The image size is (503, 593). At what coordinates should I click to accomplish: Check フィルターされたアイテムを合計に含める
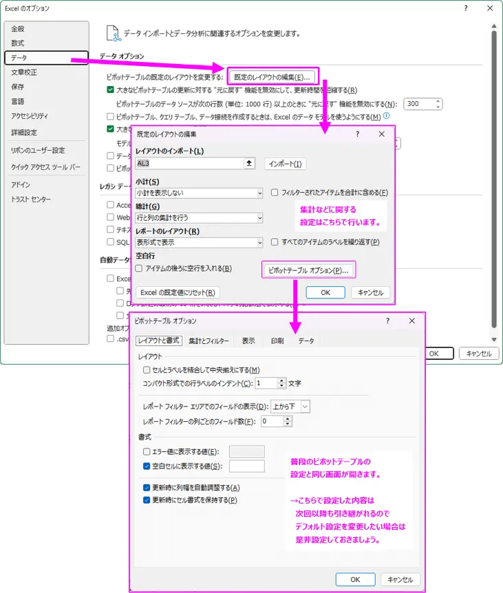coord(275,193)
